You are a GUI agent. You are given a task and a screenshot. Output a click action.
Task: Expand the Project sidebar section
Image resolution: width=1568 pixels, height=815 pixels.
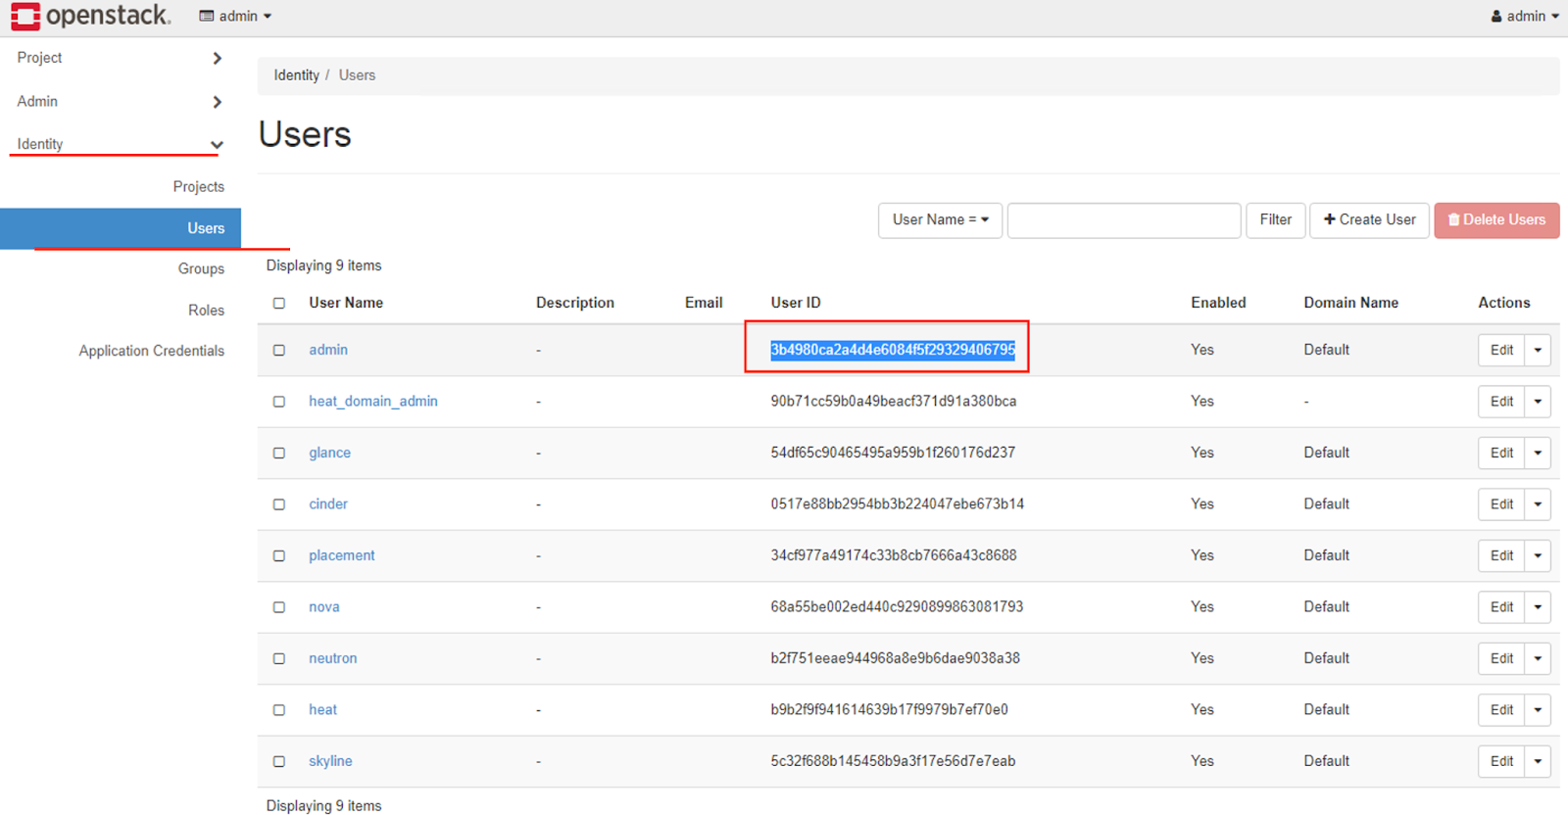120,58
